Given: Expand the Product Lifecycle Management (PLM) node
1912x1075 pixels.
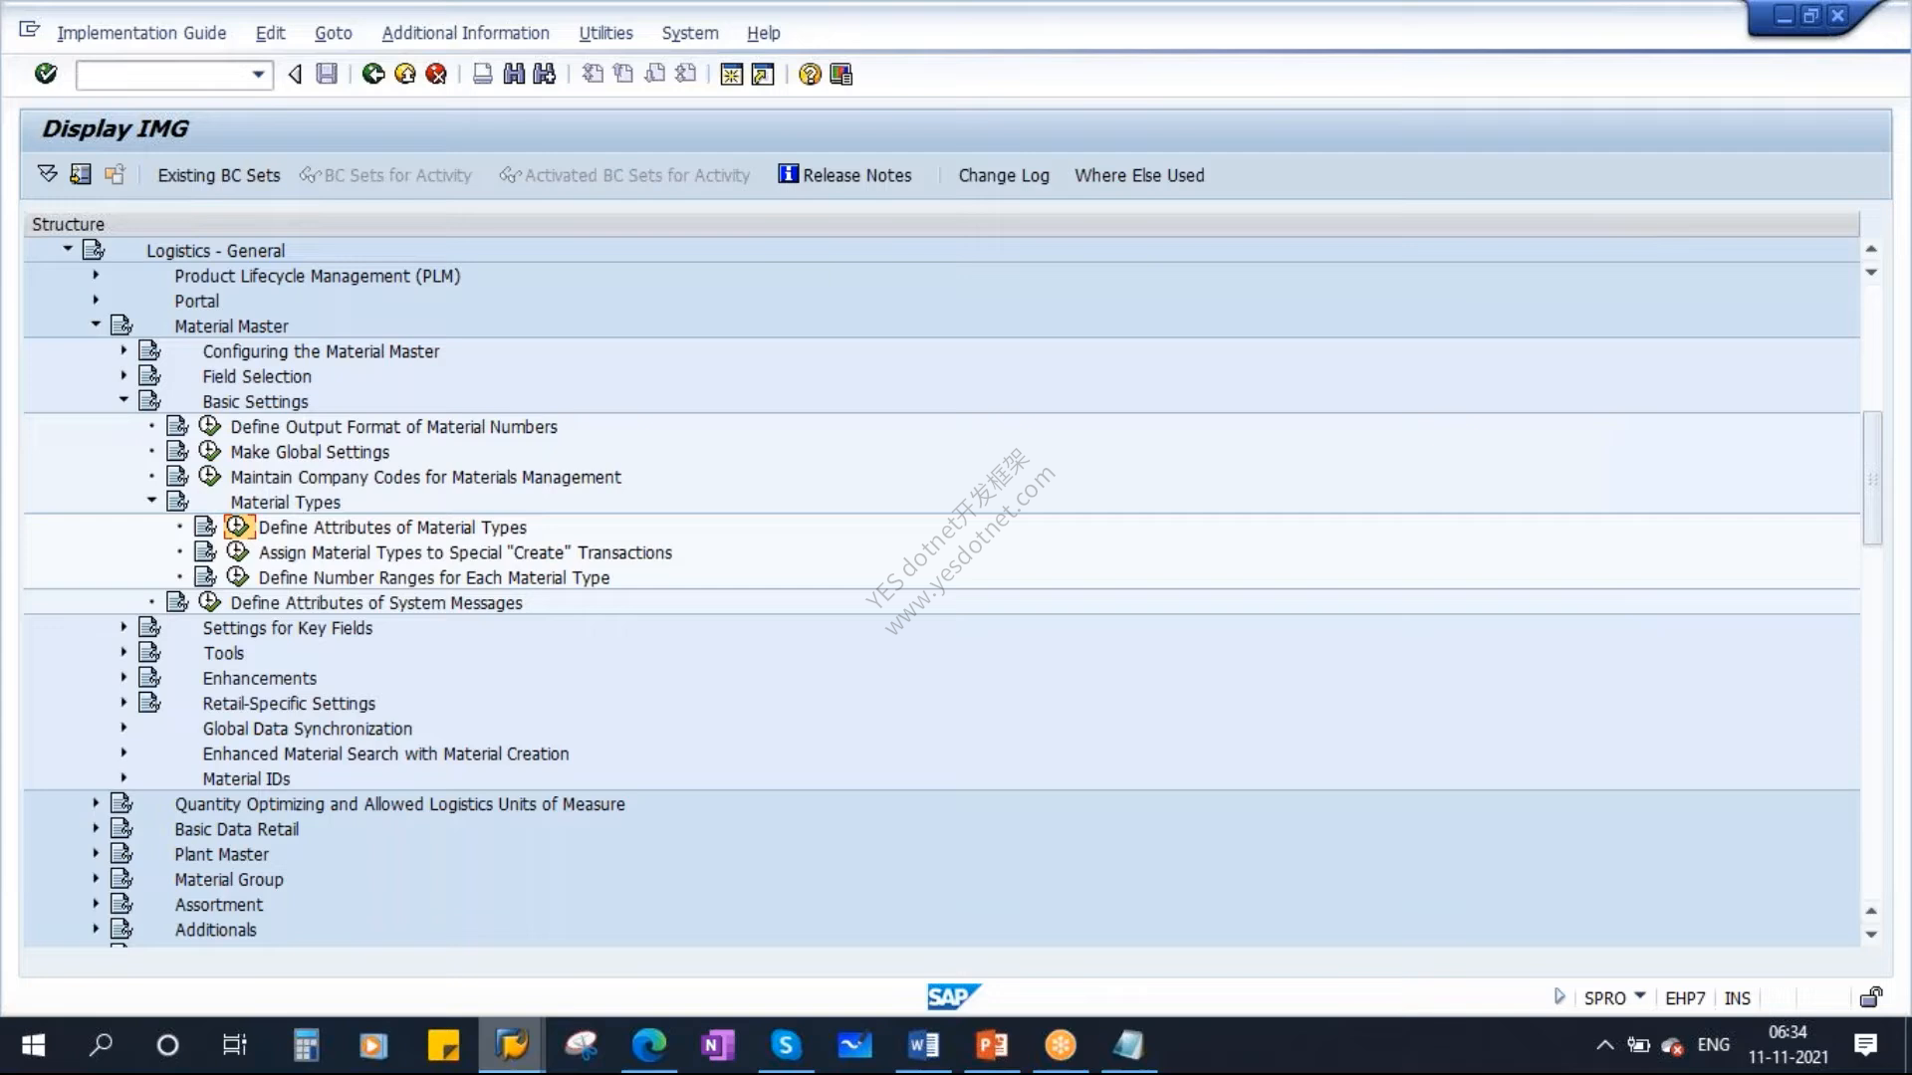Looking at the screenshot, I should pos(96,275).
